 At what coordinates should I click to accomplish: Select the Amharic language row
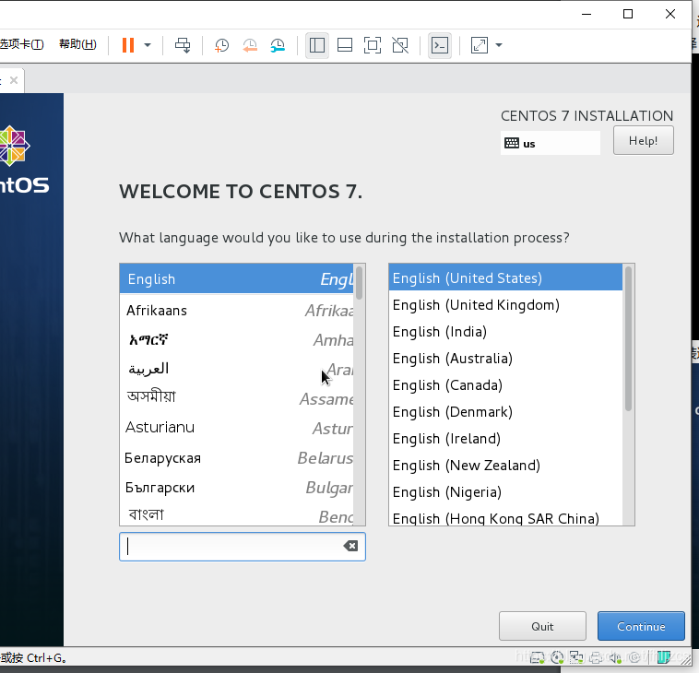pos(237,340)
